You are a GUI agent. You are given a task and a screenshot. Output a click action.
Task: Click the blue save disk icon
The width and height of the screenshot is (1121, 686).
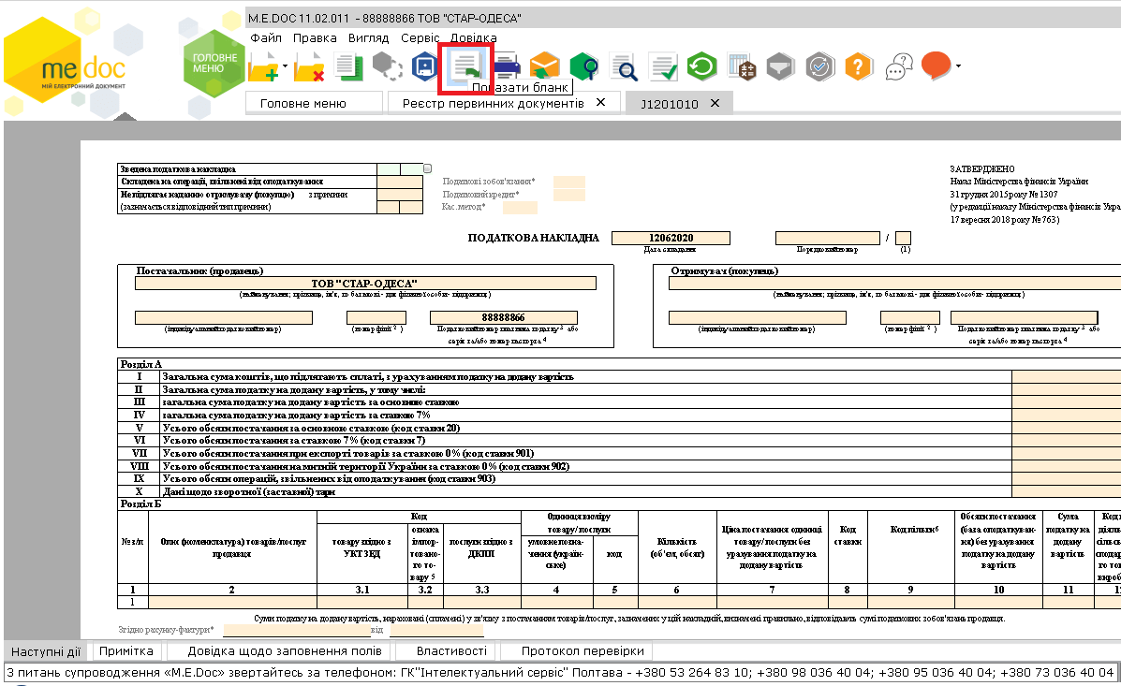pyautogui.click(x=424, y=67)
